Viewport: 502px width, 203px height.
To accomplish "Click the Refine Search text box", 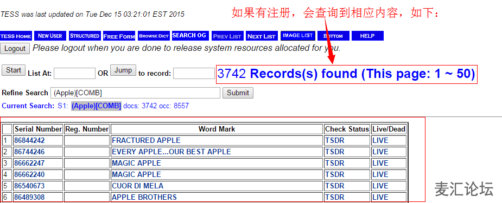I will click(136, 93).
